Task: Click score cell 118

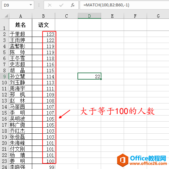Action: pyautogui.click(x=43, y=58)
